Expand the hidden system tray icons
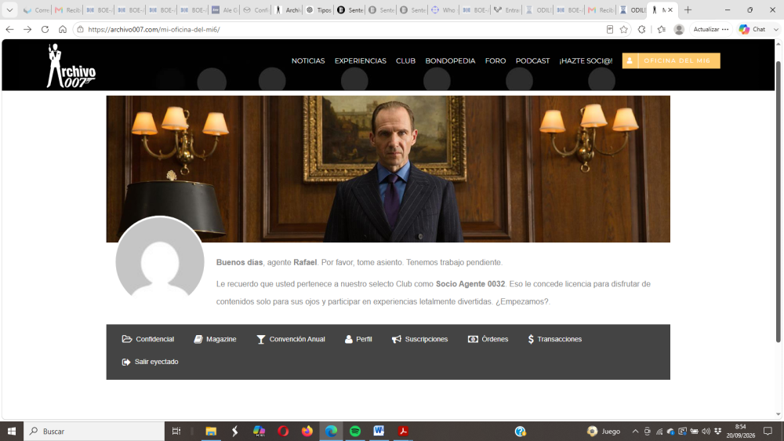784x441 pixels. click(635, 431)
